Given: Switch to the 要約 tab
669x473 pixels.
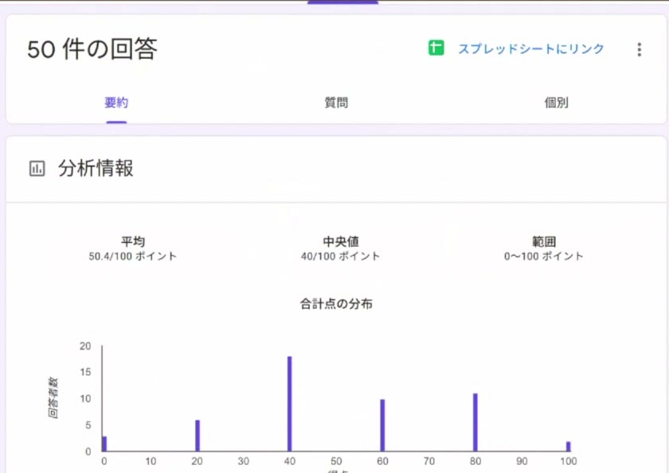Looking at the screenshot, I should click(116, 103).
